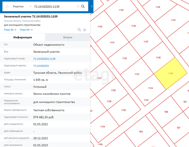
Task: Click parcel 1129 on the map
Action: point(123,110)
